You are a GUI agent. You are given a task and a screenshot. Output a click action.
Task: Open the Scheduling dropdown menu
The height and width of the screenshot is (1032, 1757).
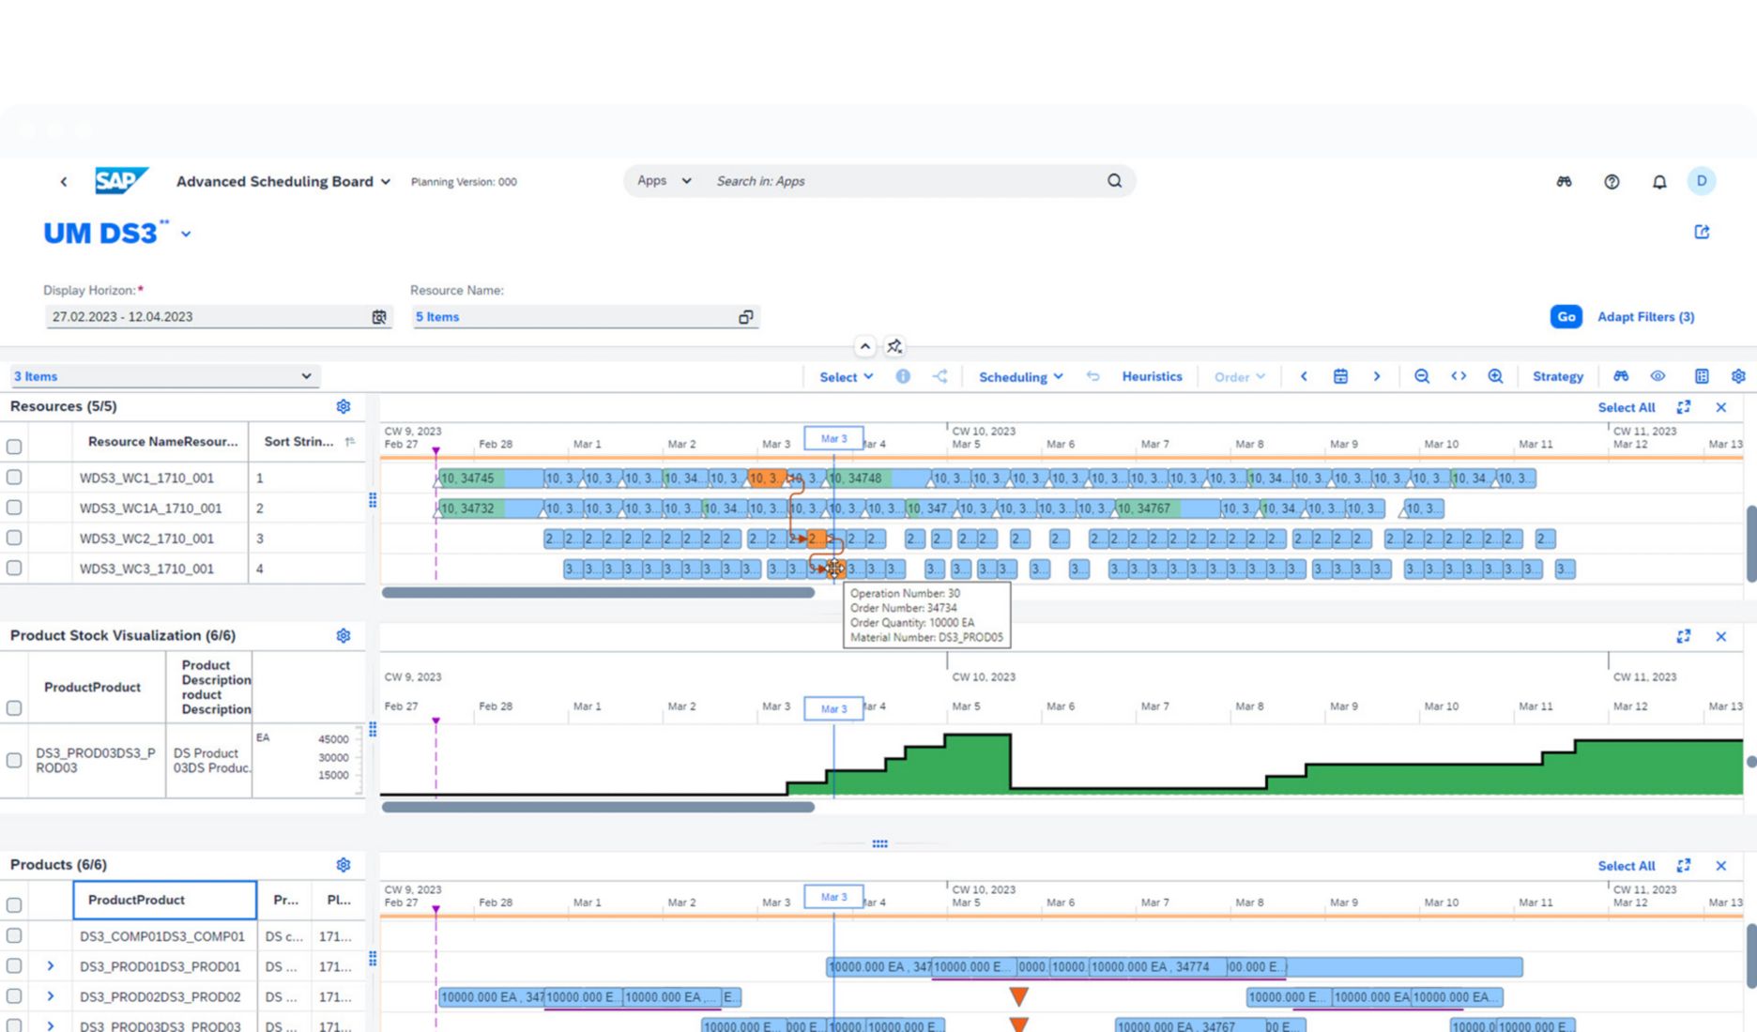(1019, 376)
